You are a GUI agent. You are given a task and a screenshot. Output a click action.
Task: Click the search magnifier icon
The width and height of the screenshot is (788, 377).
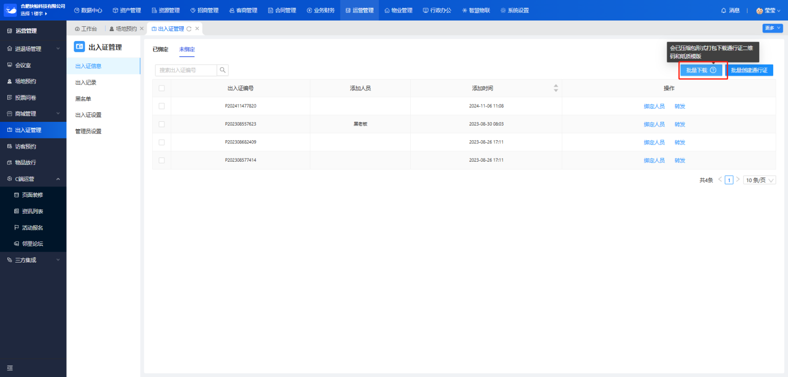click(223, 70)
